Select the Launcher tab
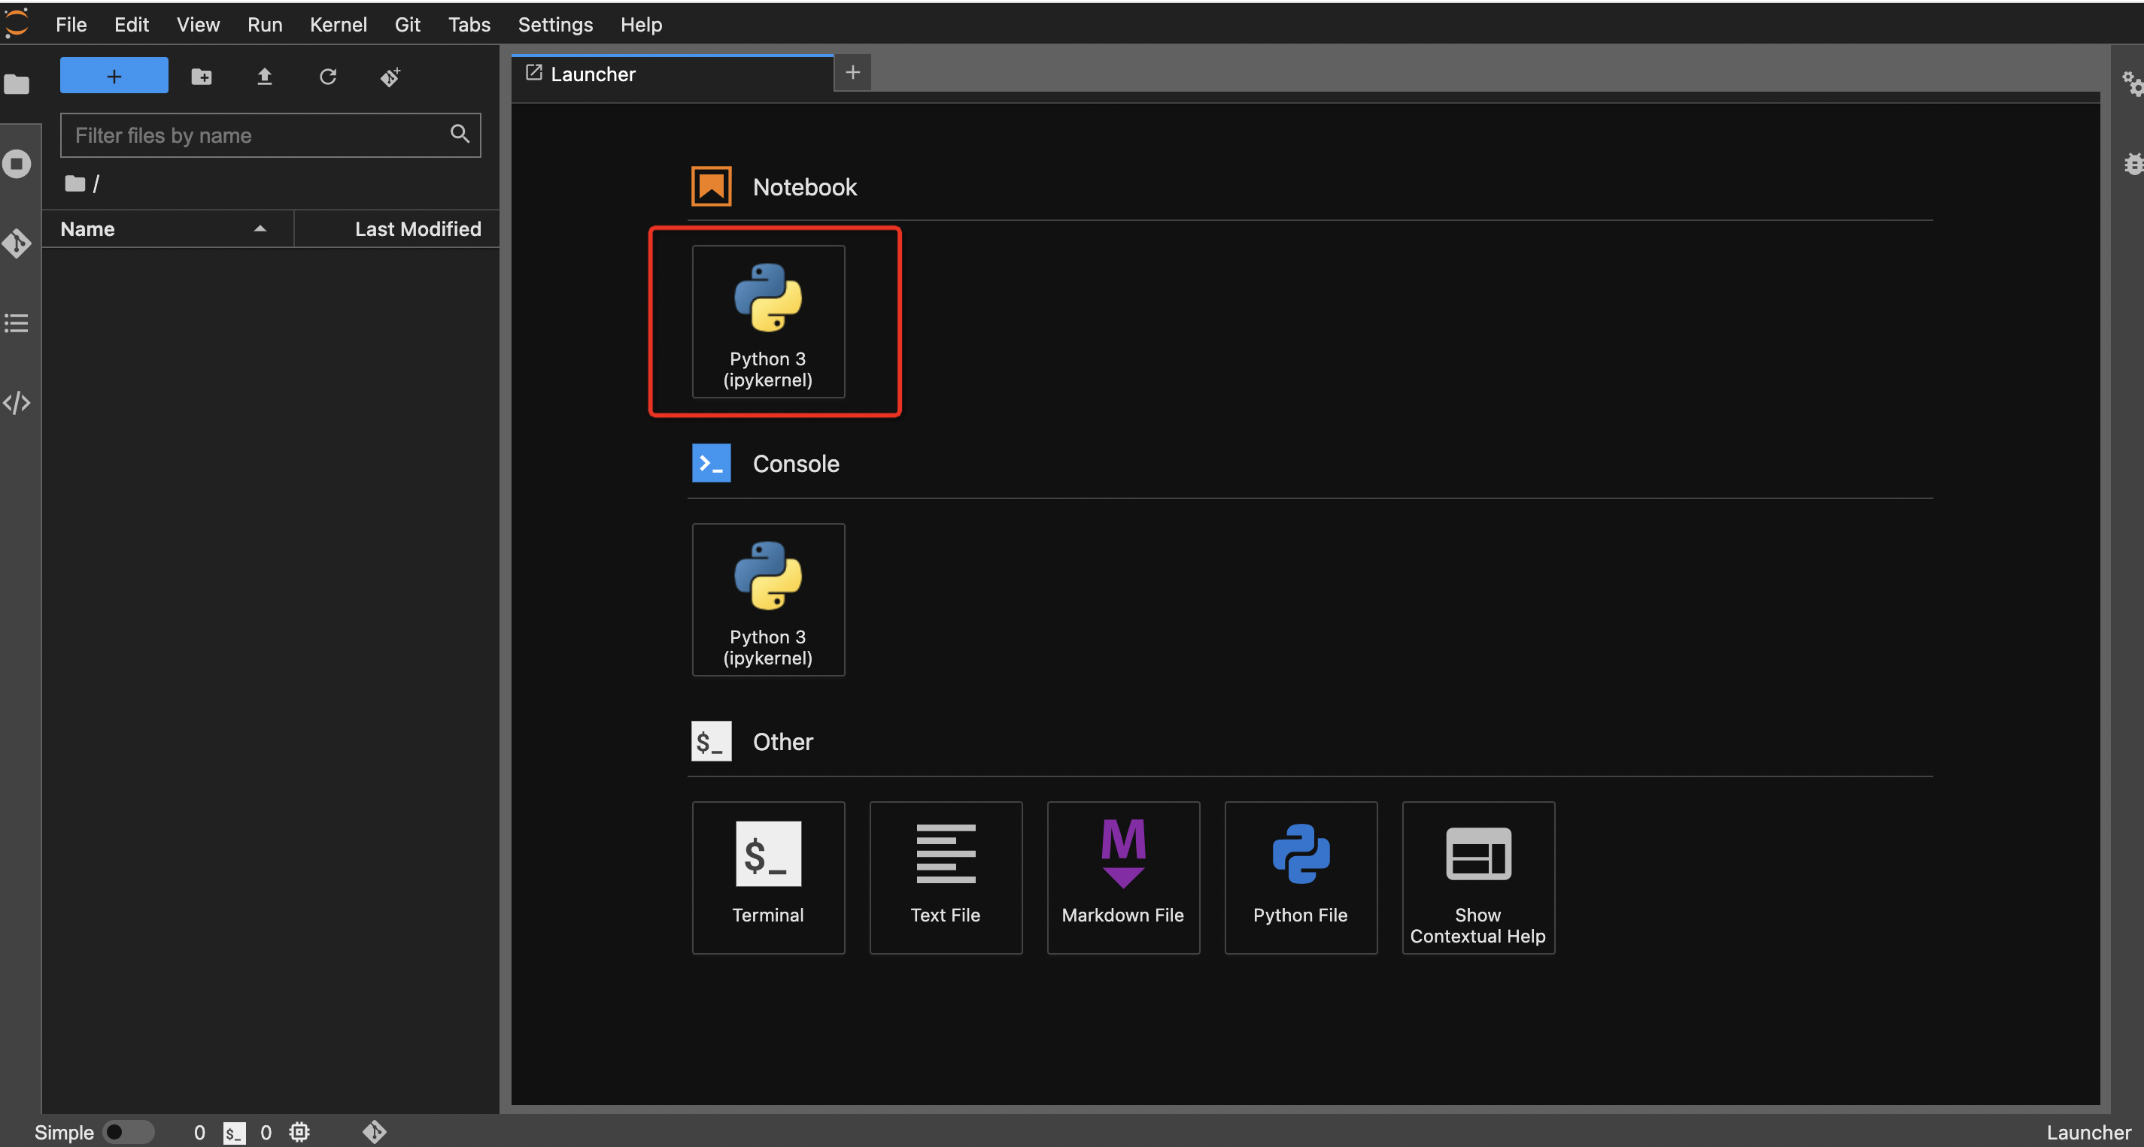 pyautogui.click(x=593, y=74)
